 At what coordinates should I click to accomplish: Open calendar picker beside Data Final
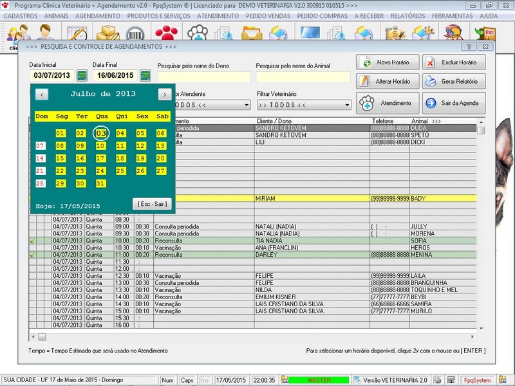[145, 76]
